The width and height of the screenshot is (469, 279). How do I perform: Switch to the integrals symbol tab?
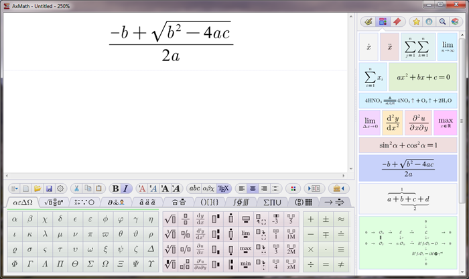[x=239, y=202]
